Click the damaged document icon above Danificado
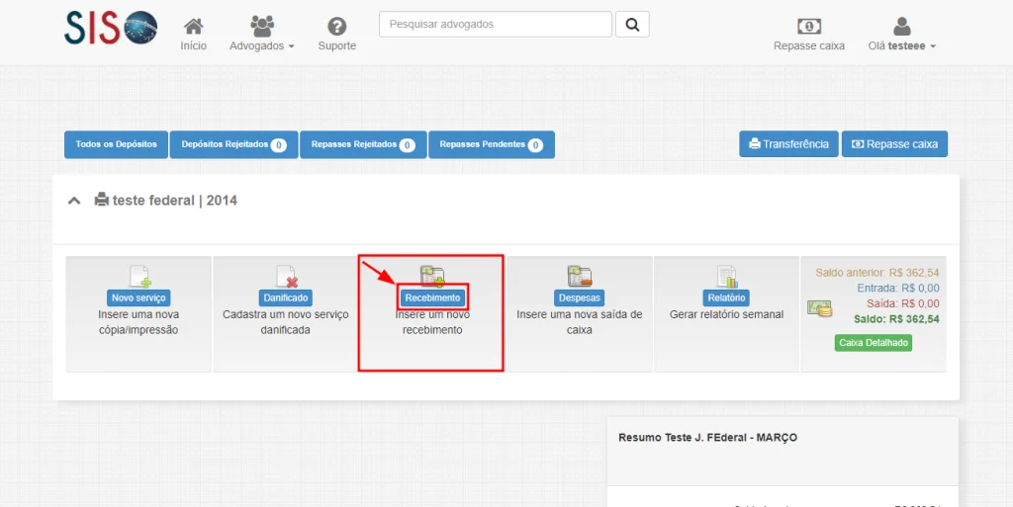 [x=286, y=276]
